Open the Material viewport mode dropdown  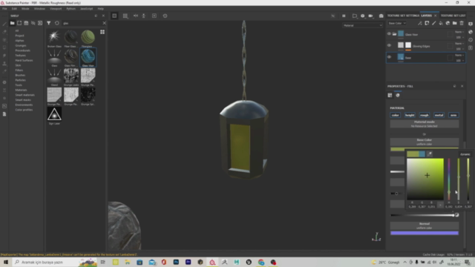pos(363,25)
